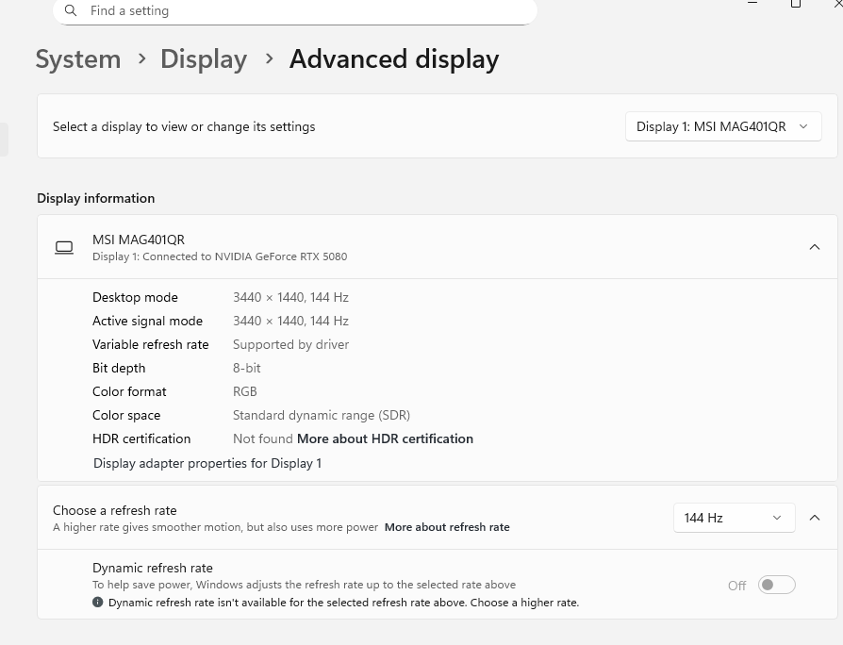Click the monitor icon beside MSI MAG401QR
The width and height of the screenshot is (843, 645).
pyautogui.click(x=64, y=247)
